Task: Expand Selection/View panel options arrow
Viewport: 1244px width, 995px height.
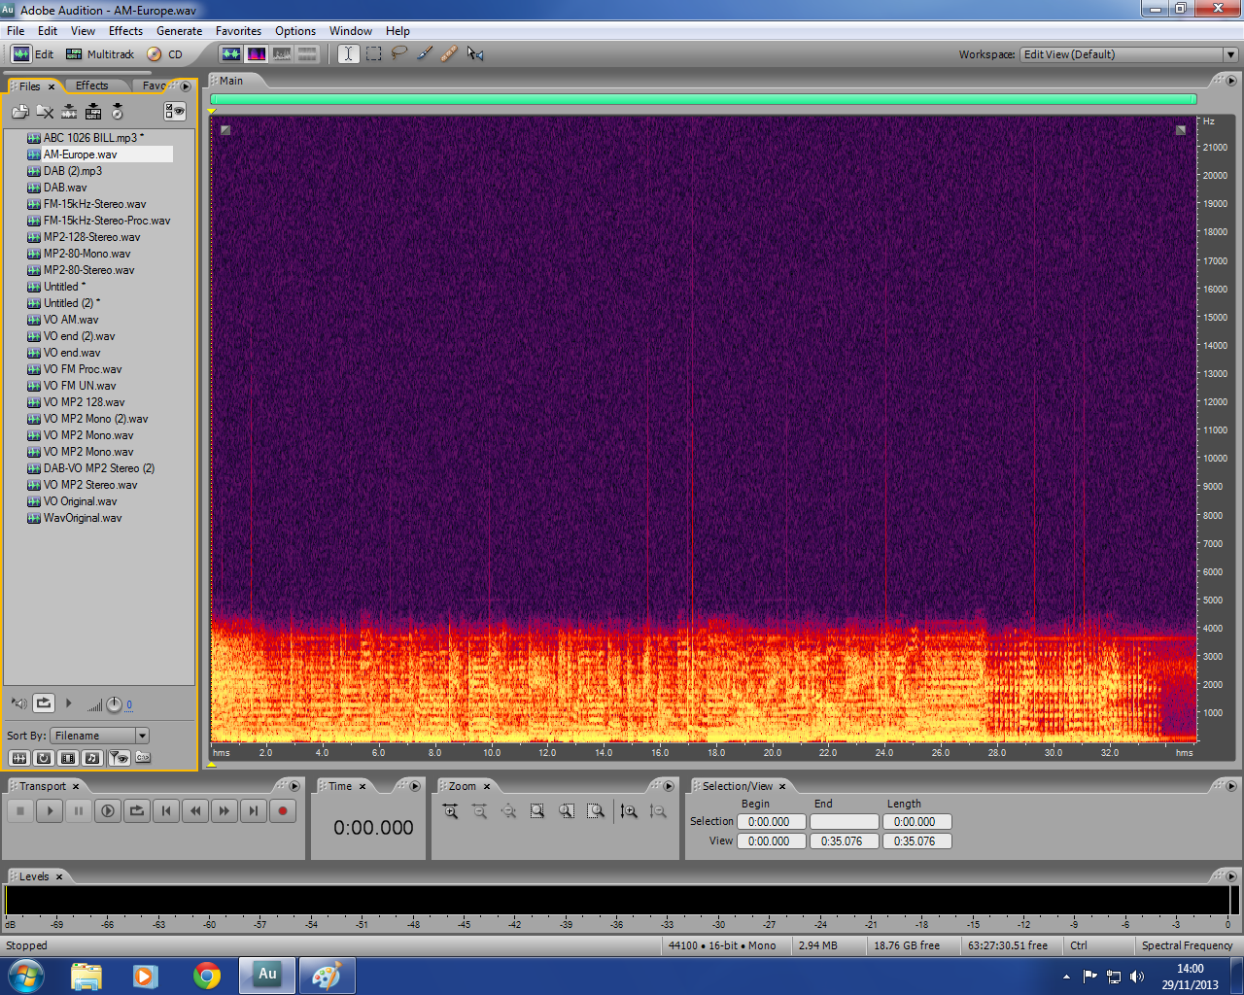Action: click(1230, 786)
